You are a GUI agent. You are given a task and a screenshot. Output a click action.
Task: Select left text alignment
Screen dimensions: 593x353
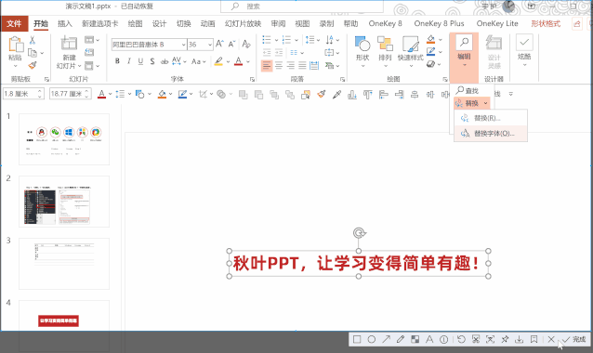[x=267, y=66]
